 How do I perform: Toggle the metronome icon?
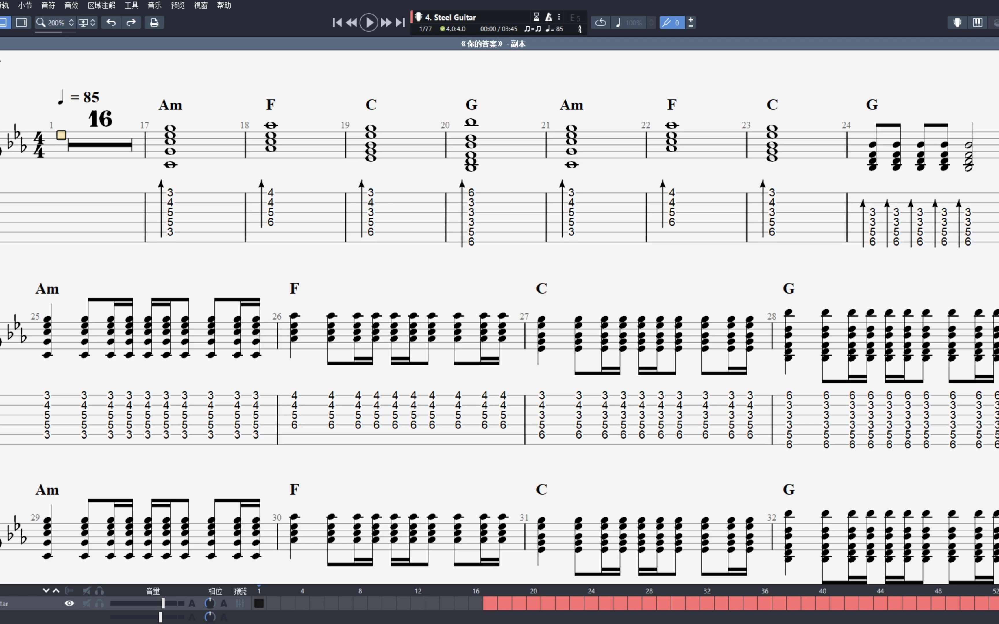point(548,17)
